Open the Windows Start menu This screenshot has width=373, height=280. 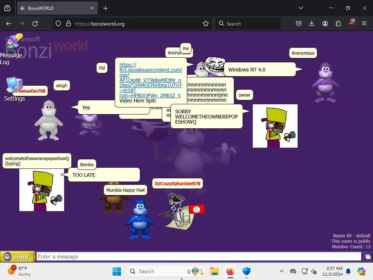coord(117,271)
